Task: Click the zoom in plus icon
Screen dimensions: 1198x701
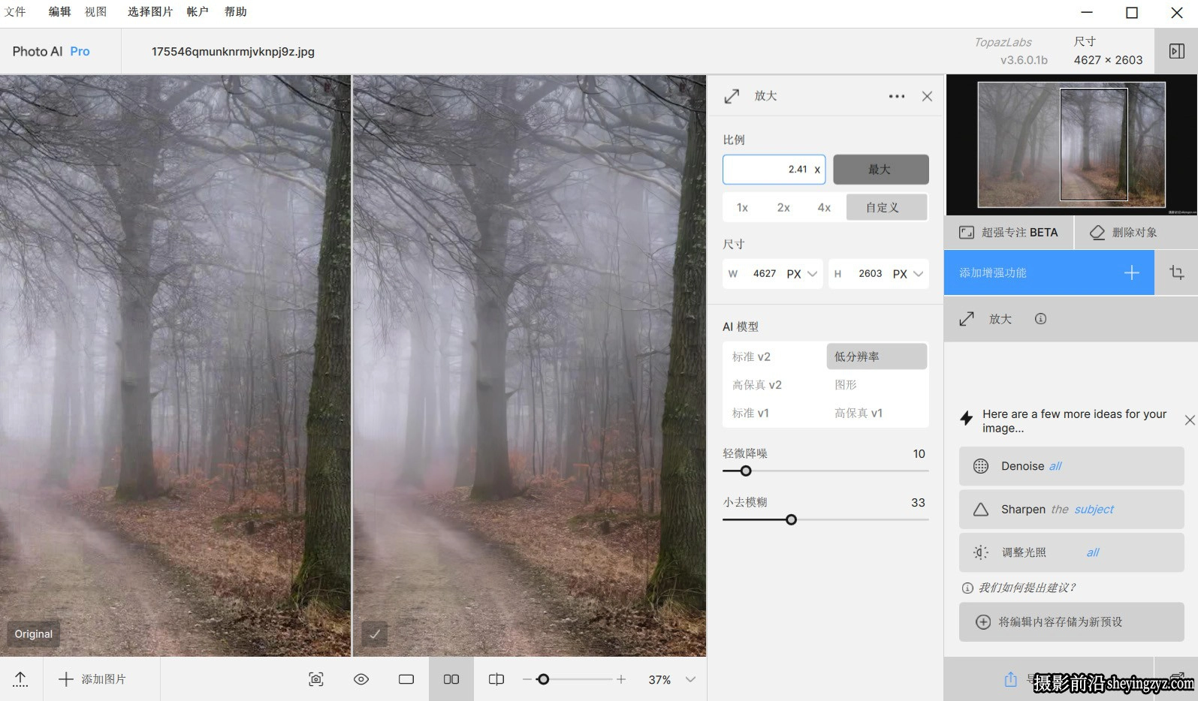Action: coord(621,679)
